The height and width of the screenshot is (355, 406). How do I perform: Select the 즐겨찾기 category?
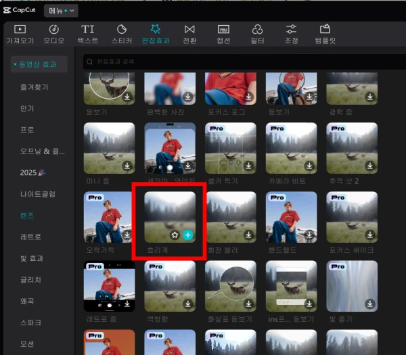pyautogui.click(x=35, y=87)
